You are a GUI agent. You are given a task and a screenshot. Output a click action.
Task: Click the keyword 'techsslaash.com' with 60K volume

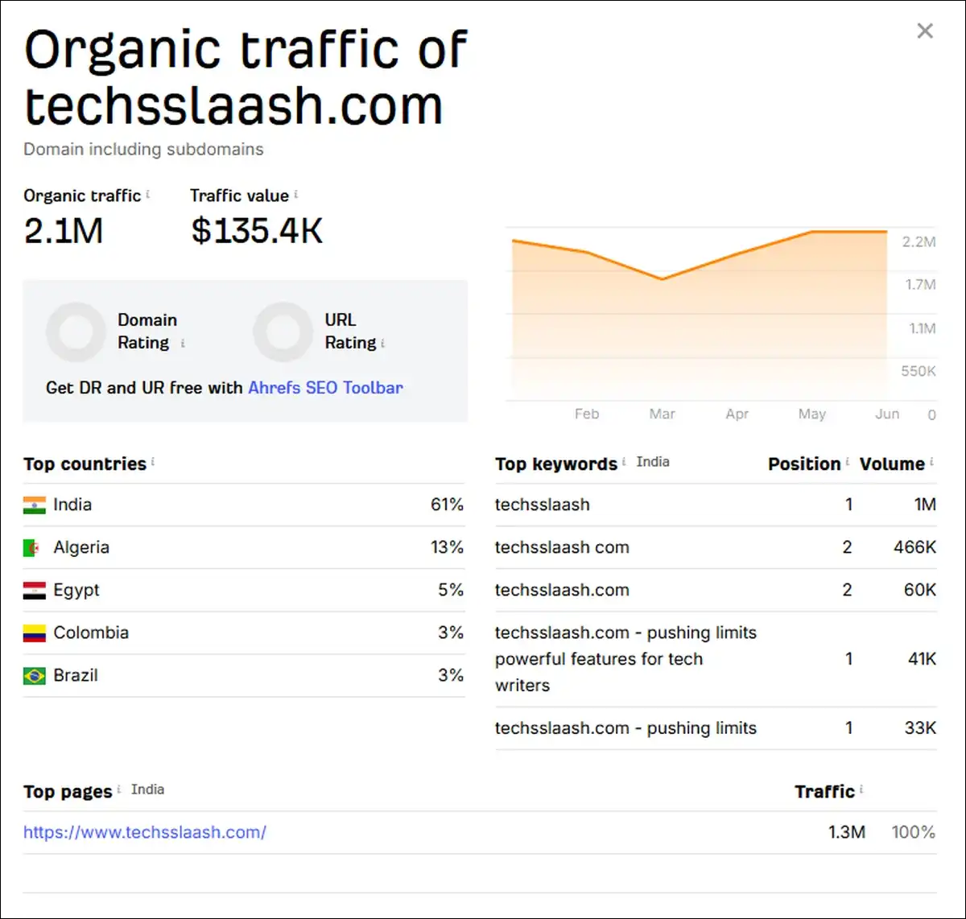point(562,590)
